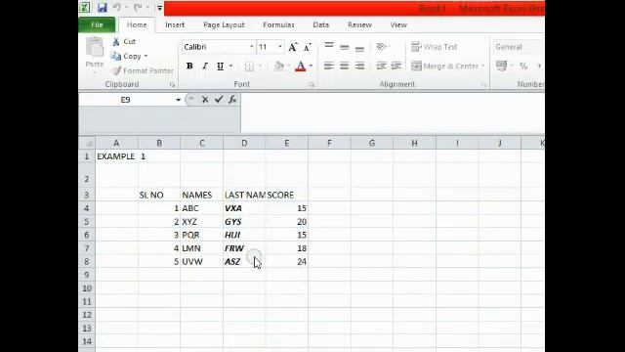Toggle Wrap Text

pyautogui.click(x=434, y=47)
